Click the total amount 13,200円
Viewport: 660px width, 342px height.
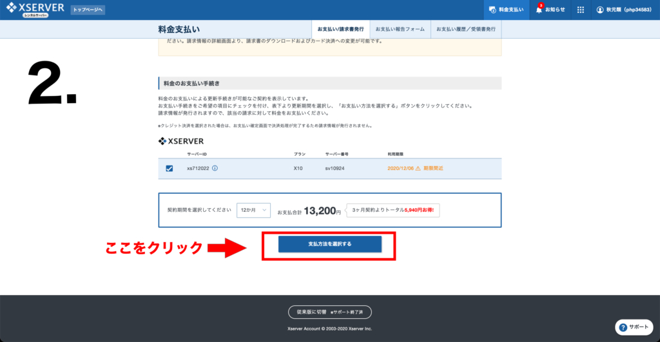(322, 211)
